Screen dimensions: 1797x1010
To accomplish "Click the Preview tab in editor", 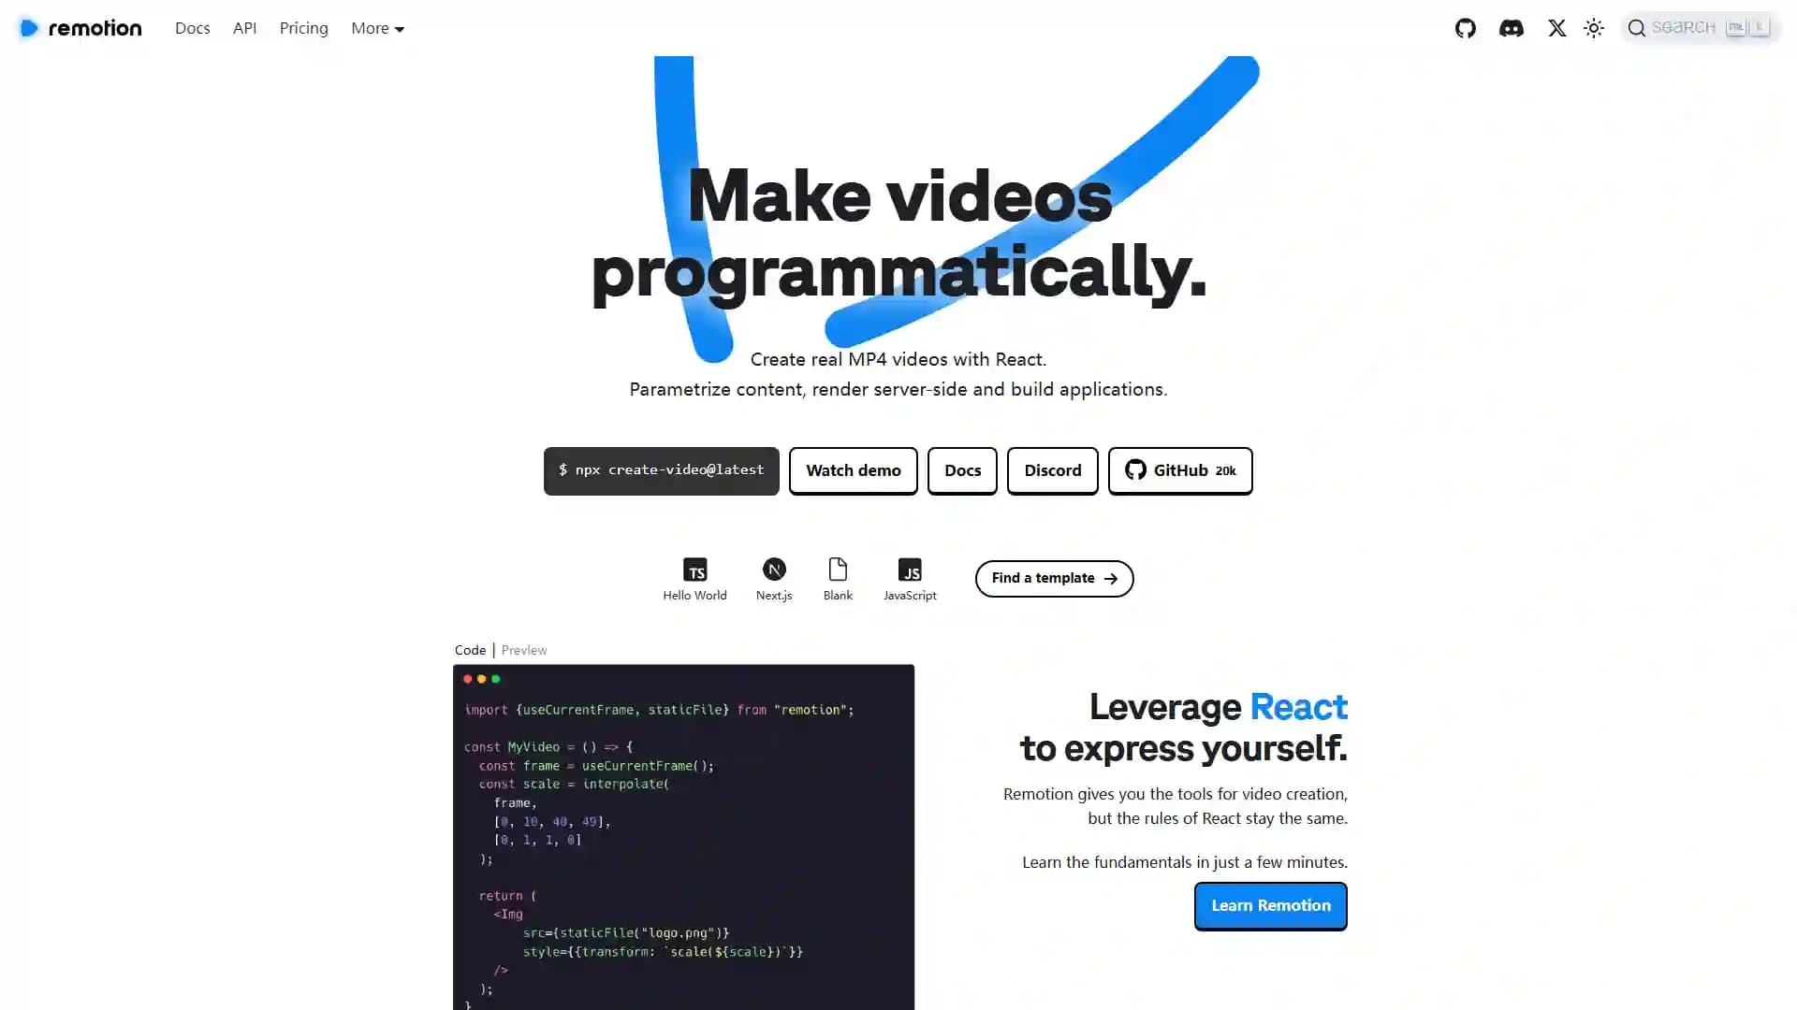I will pyautogui.click(x=522, y=650).
